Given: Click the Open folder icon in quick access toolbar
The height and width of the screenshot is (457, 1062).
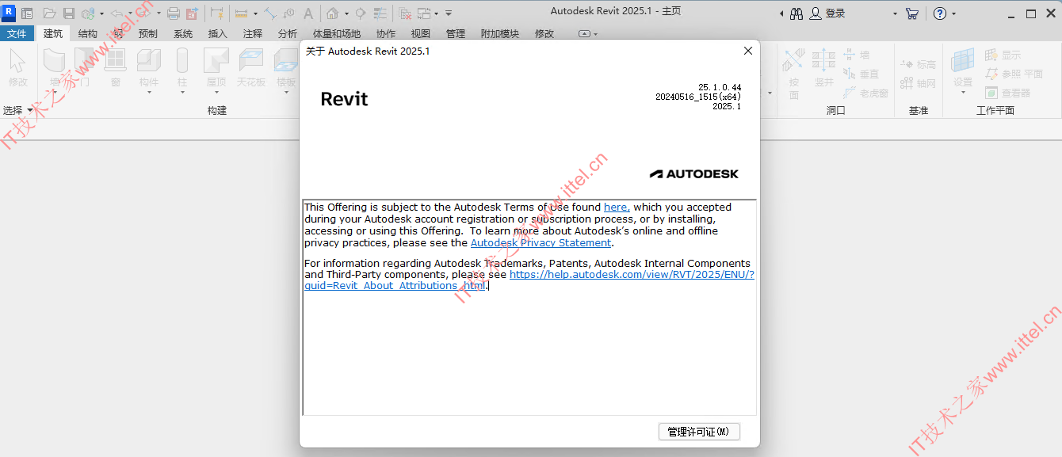Looking at the screenshot, I should [49, 13].
